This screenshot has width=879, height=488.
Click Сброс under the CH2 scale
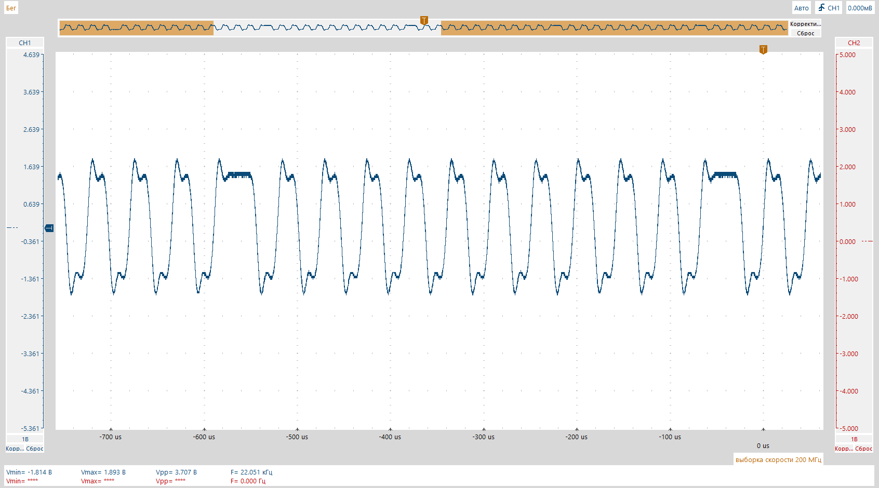(x=864, y=449)
